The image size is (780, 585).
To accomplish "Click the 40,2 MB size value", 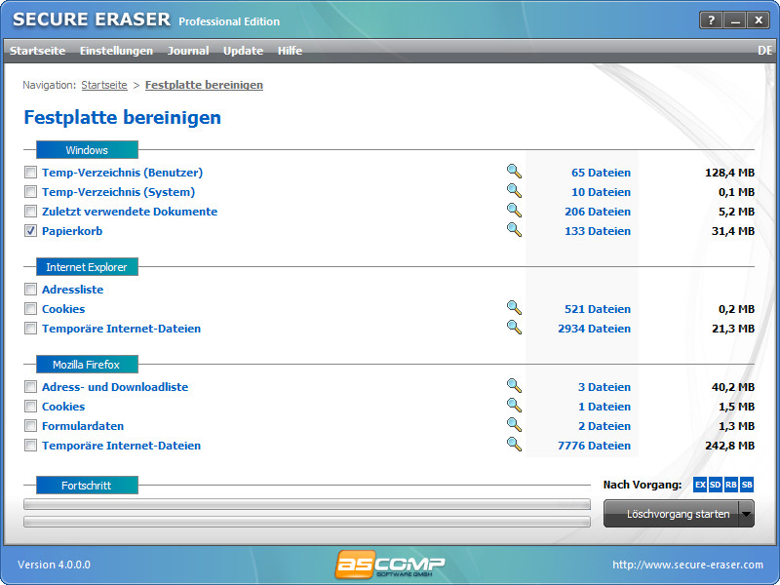I will tap(733, 387).
